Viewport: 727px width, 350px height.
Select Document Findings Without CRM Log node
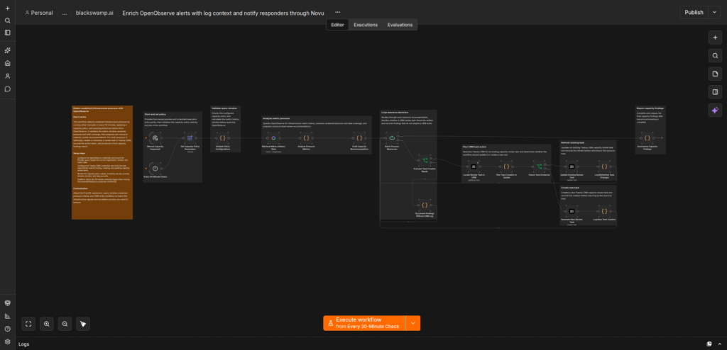tap(425, 205)
